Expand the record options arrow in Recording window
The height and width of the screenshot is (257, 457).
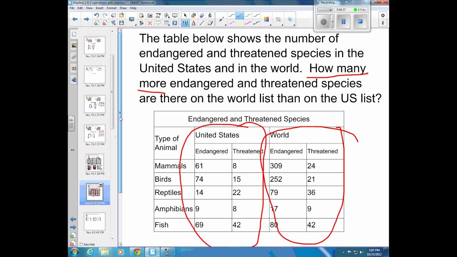(x=332, y=22)
